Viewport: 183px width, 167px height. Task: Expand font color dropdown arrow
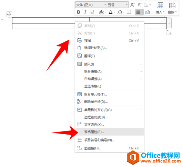(114, 12)
